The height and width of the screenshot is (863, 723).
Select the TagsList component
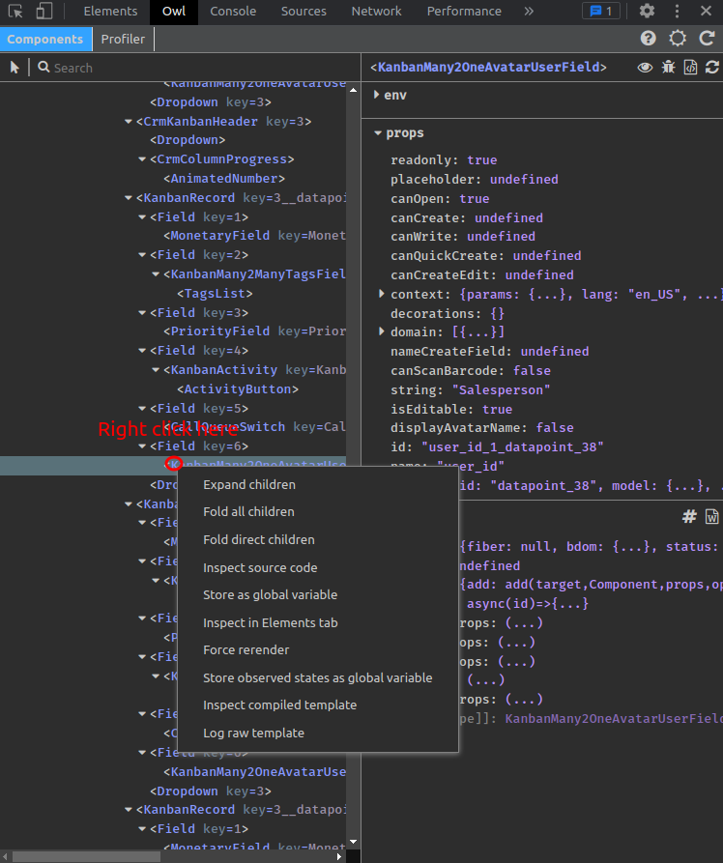[x=215, y=294]
